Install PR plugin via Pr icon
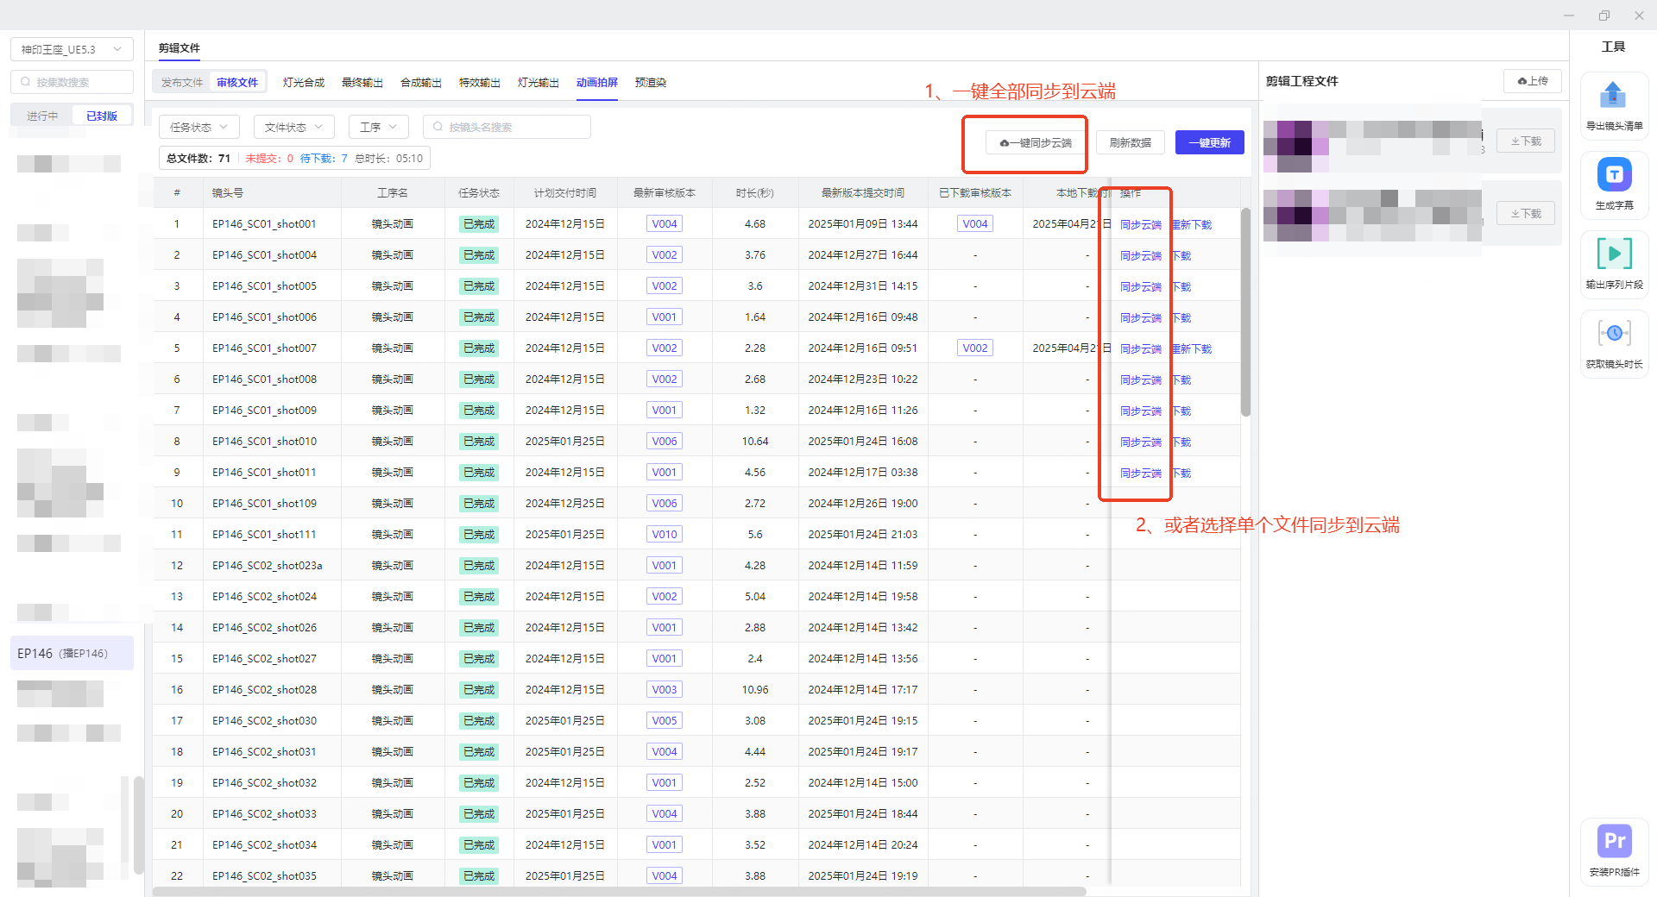The height and width of the screenshot is (897, 1657). coord(1614,840)
